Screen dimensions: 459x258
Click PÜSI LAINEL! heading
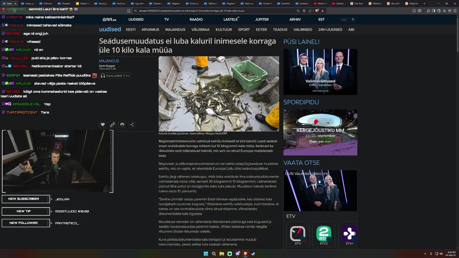tap(301, 42)
